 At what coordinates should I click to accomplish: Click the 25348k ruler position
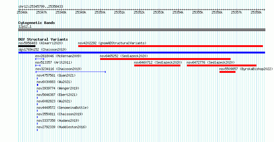[61, 12]
